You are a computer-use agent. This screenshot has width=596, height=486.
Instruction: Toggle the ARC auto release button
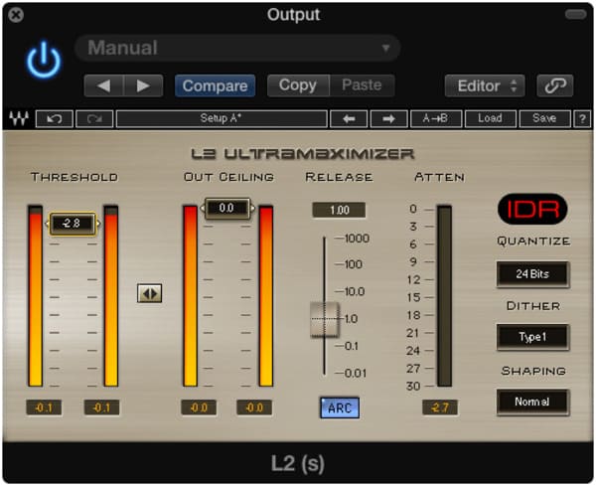point(340,407)
